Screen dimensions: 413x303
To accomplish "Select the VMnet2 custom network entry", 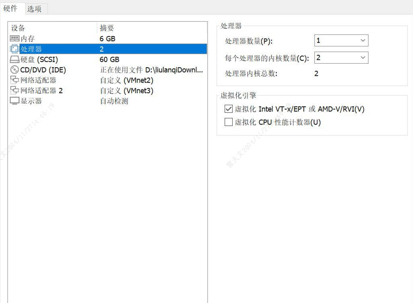I will [126, 80].
